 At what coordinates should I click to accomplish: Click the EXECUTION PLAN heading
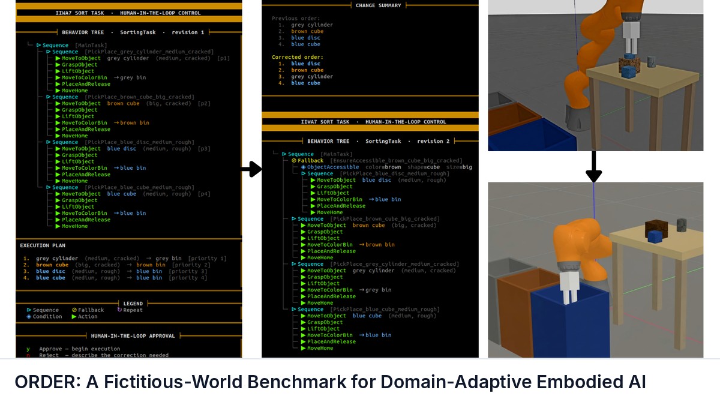pyautogui.click(x=43, y=245)
